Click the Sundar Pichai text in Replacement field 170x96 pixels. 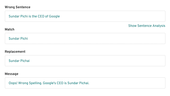tap(19, 61)
